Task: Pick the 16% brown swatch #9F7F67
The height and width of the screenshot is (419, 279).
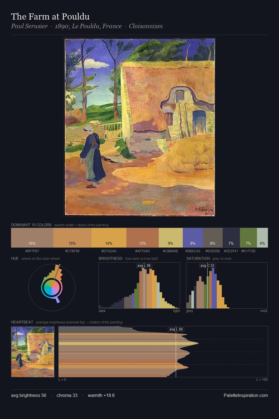Action: tap(32, 238)
